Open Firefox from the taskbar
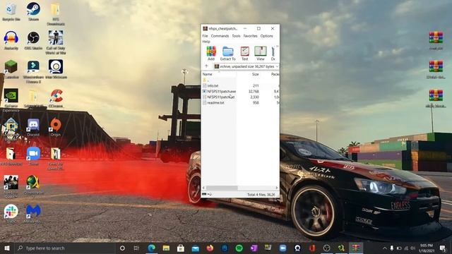The image size is (452, 254). [210, 248]
